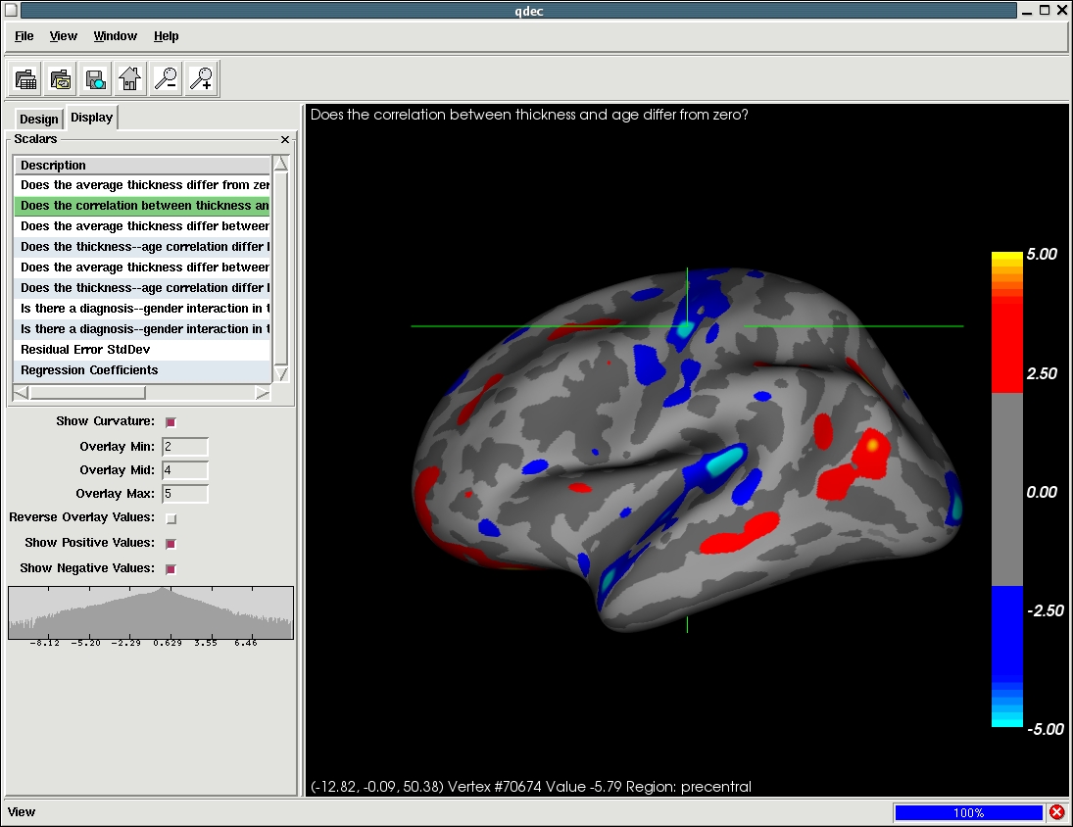
Task: Click the Load Data Table toolbar icon
Action: 26,79
